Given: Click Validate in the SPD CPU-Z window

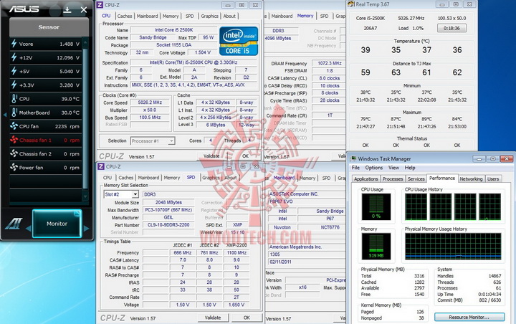Looking at the screenshot, I should [213, 318].
